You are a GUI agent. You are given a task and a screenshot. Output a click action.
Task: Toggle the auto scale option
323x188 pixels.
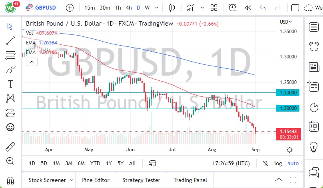coord(293,163)
